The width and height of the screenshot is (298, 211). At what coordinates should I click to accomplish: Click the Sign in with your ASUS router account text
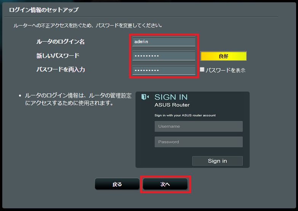tap(185, 115)
